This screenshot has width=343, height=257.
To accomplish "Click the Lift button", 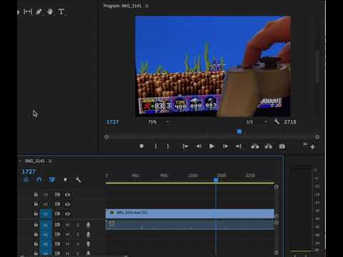I will 255,146.
